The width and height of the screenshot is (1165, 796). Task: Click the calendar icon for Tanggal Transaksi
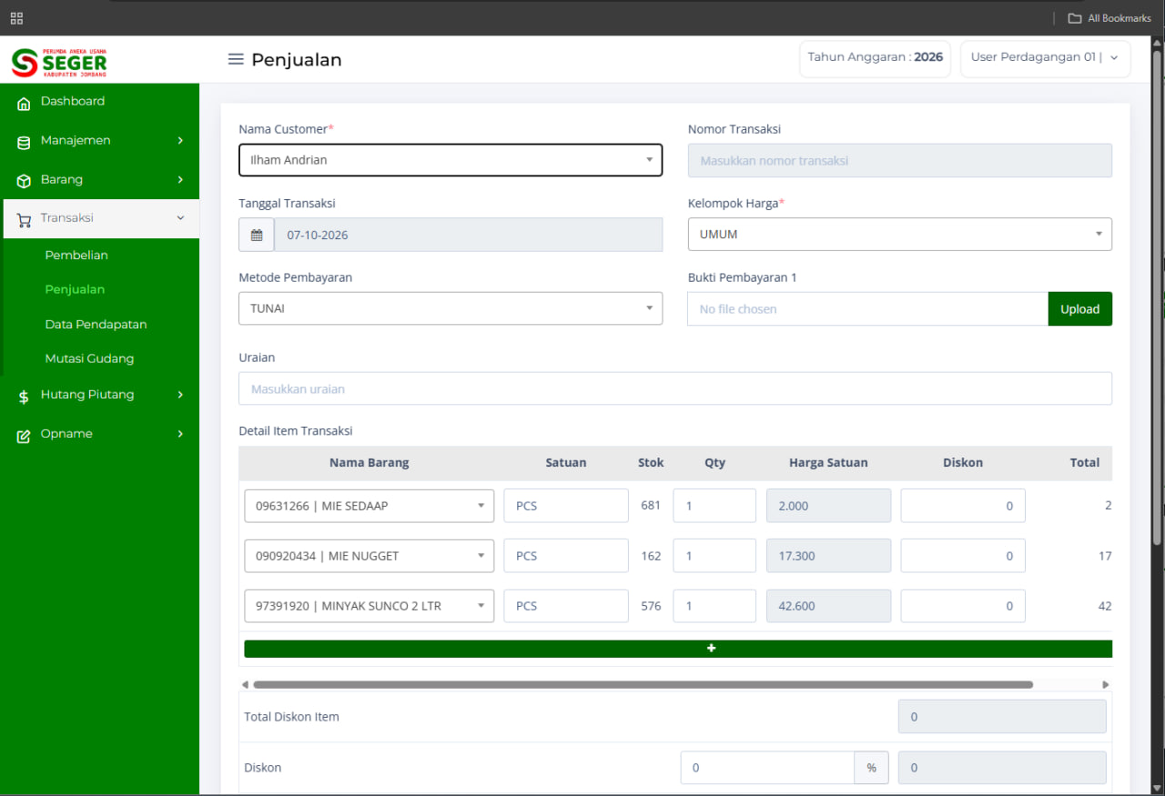click(257, 235)
